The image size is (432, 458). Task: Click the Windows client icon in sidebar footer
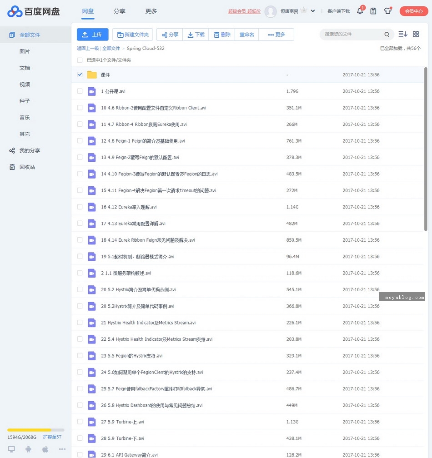click(x=11, y=449)
